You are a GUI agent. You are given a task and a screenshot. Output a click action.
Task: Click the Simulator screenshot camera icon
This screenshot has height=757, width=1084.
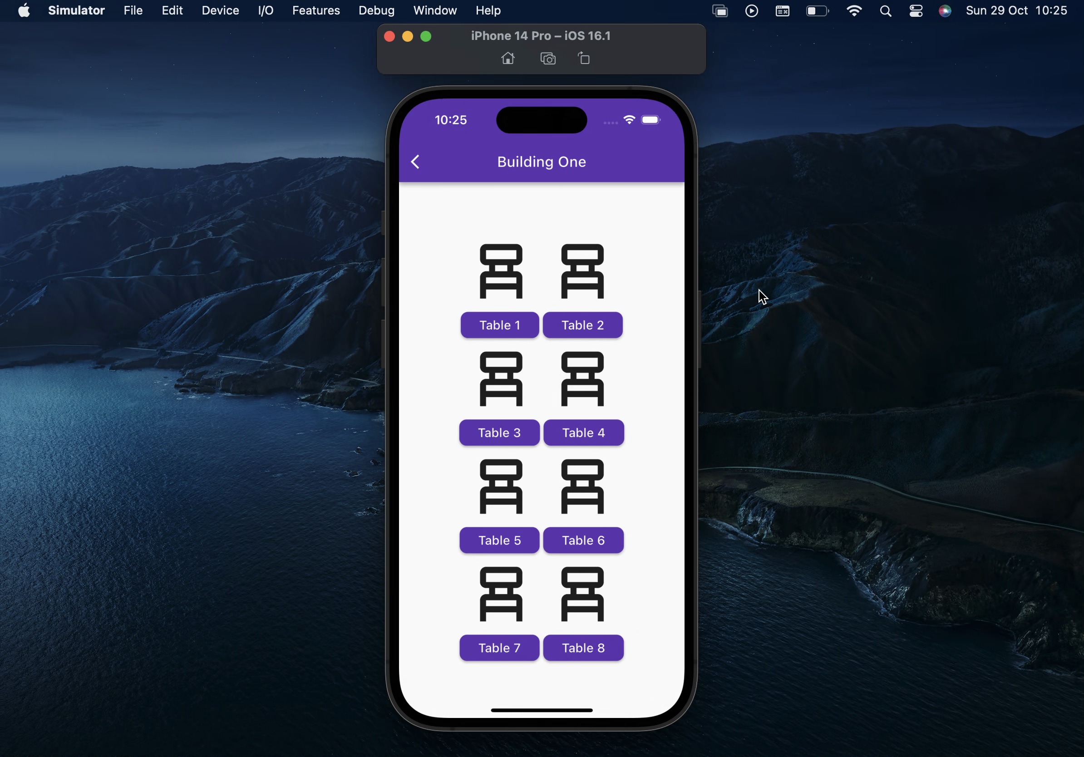tap(547, 59)
